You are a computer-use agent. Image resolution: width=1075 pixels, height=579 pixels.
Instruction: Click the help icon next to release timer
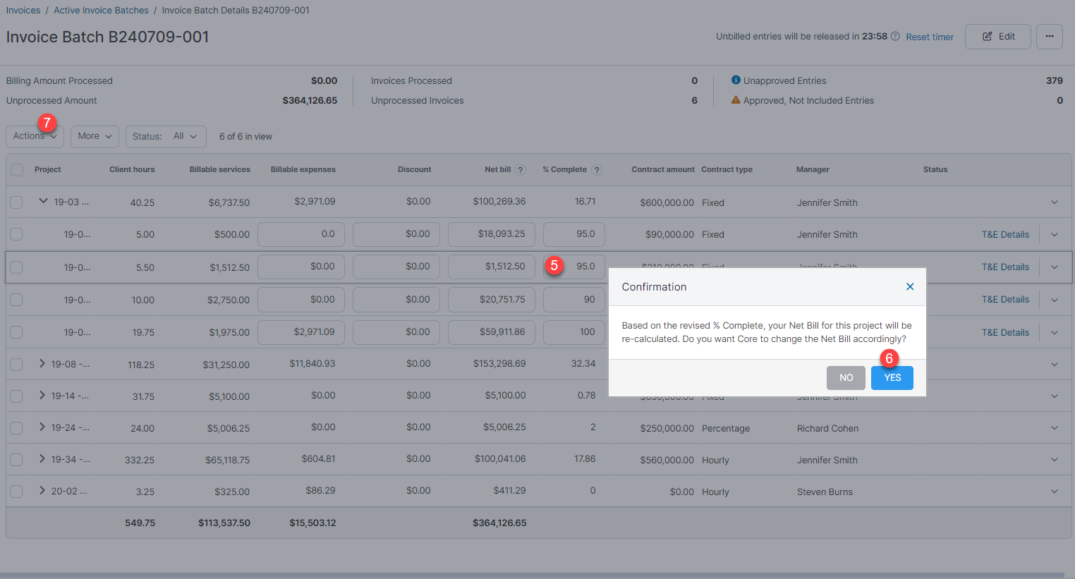[x=895, y=36]
